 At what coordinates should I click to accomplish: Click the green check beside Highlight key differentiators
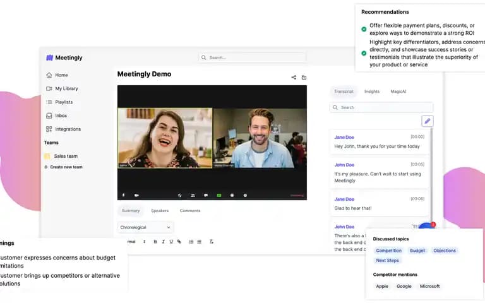[x=364, y=53]
